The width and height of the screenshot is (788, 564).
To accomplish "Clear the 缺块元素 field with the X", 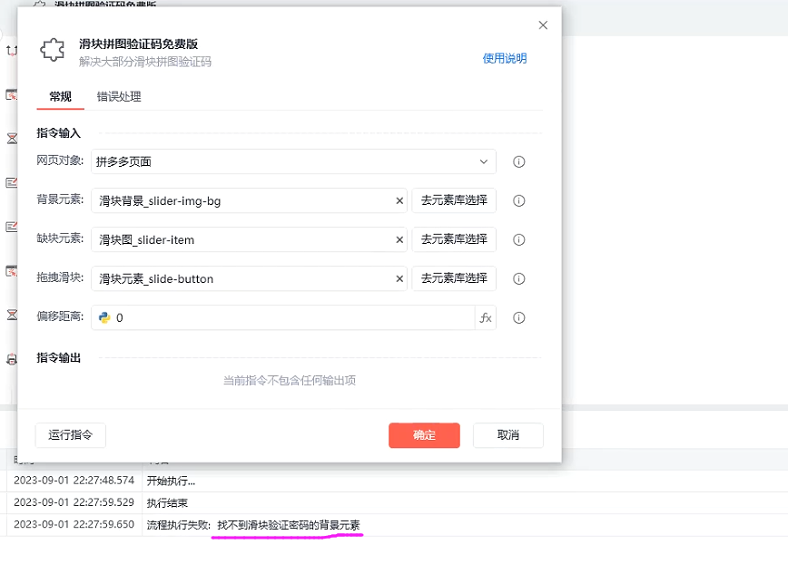I will tap(399, 240).
